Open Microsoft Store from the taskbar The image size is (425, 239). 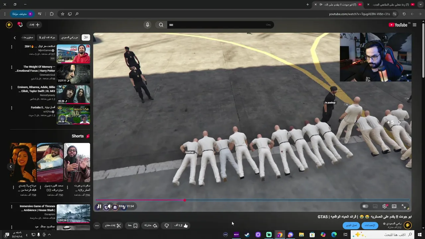click(x=312, y=235)
